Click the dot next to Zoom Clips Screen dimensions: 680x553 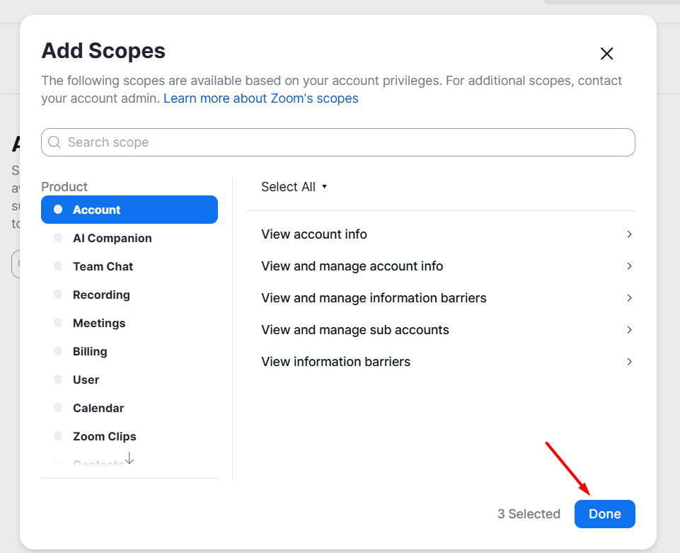click(58, 436)
